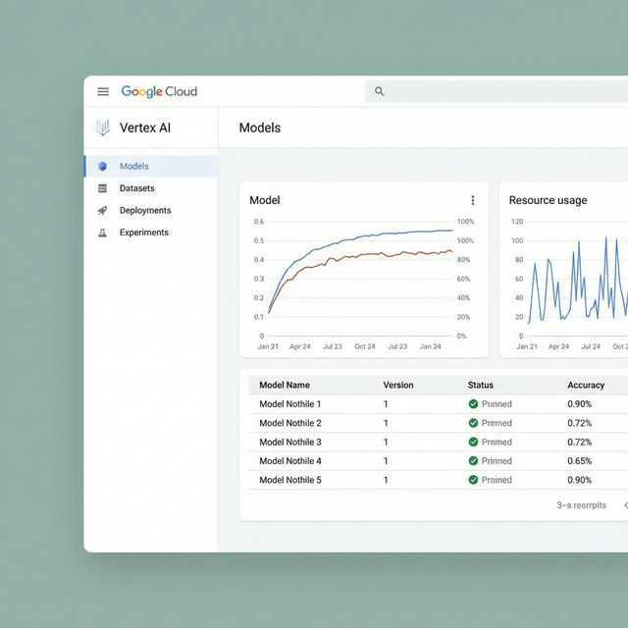This screenshot has height=628, width=628.
Task: Click accuracy 0.90% for Model Nothile 1
Action: click(x=580, y=404)
